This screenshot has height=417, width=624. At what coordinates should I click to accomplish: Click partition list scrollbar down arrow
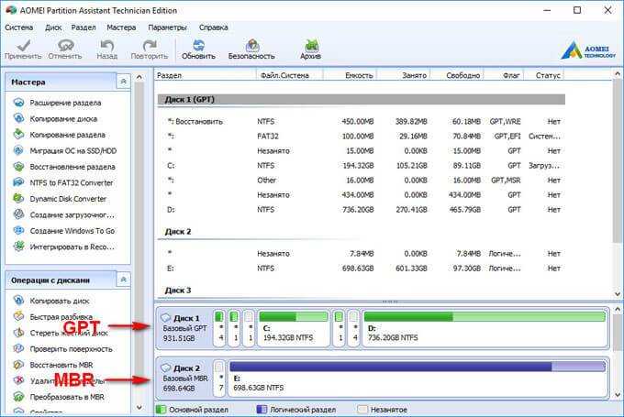tap(618, 294)
